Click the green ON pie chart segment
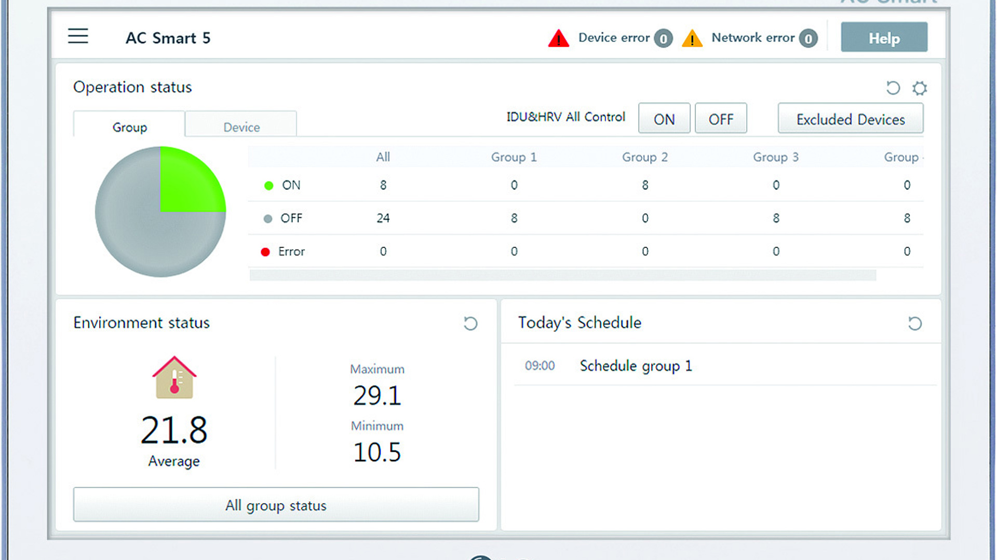Image resolution: width=997 pixels, height=560 pixels. (x=187, y=184)
